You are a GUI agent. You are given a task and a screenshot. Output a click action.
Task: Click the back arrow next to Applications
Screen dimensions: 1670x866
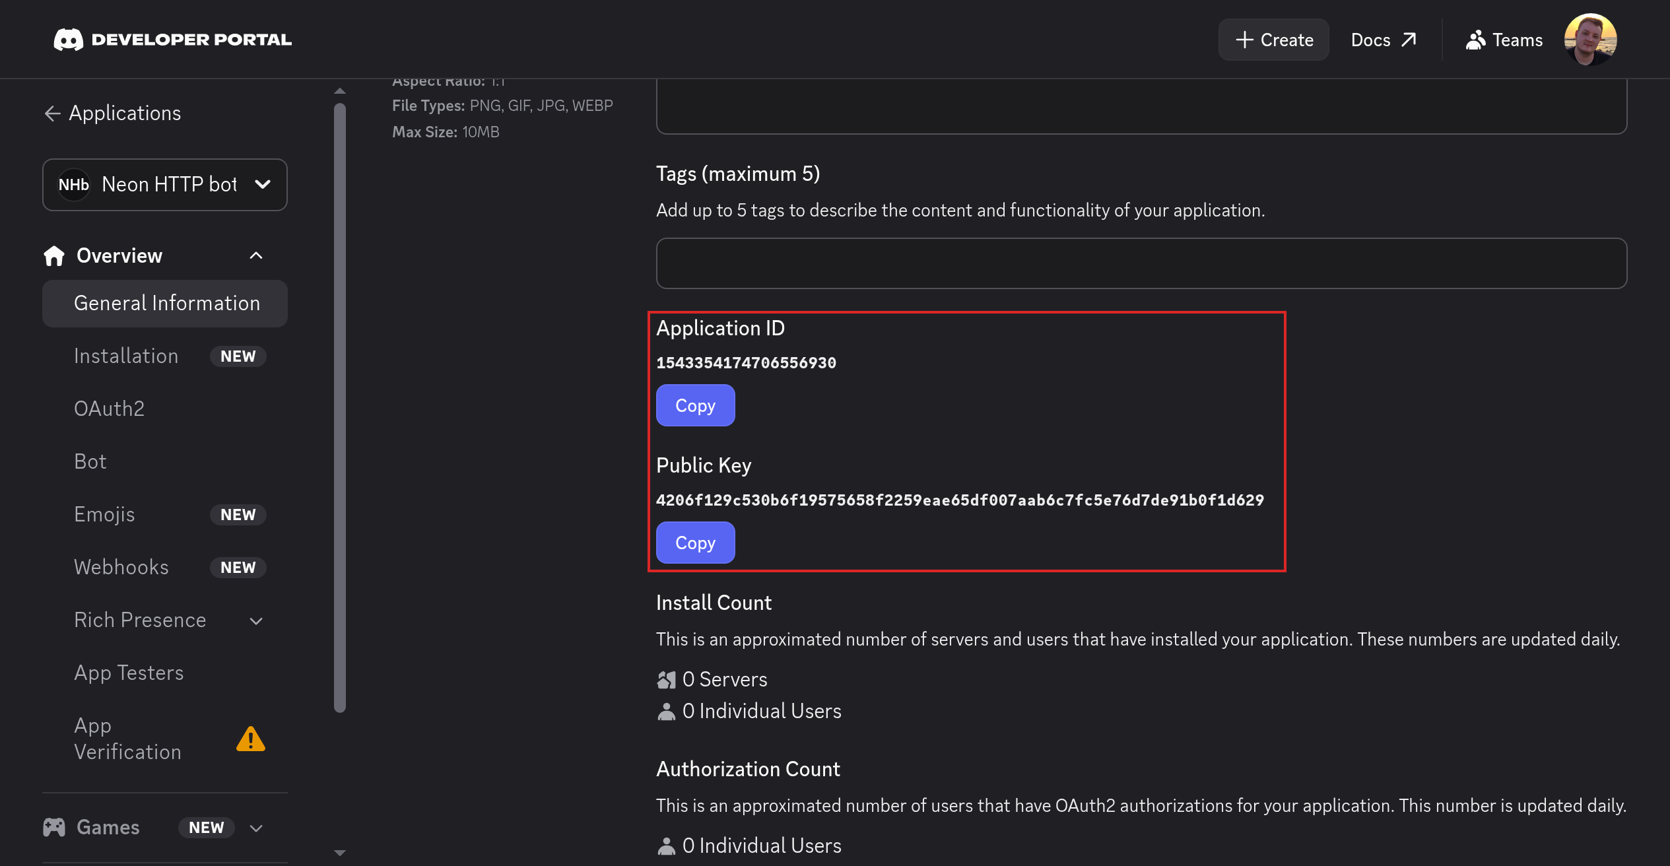coord(52,114)
